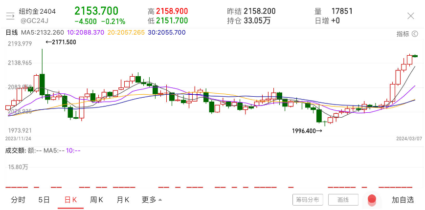
Task: Click the 2171.500 peak price annotation
Action: tap(61, 42)
